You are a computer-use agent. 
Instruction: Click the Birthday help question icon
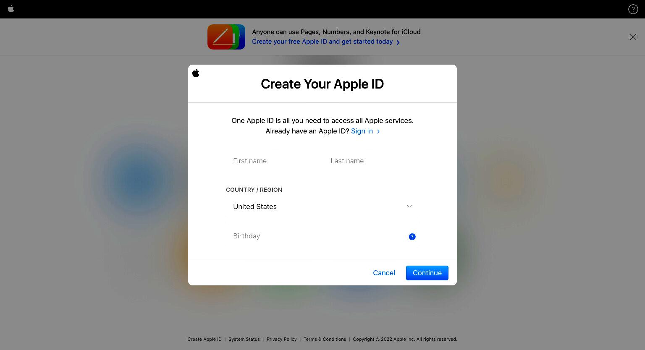tap(412, 237)
